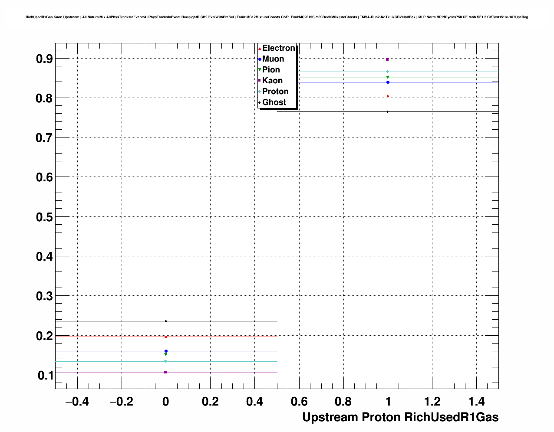Click the purple Kaon square in the legend

click(260, 81)
